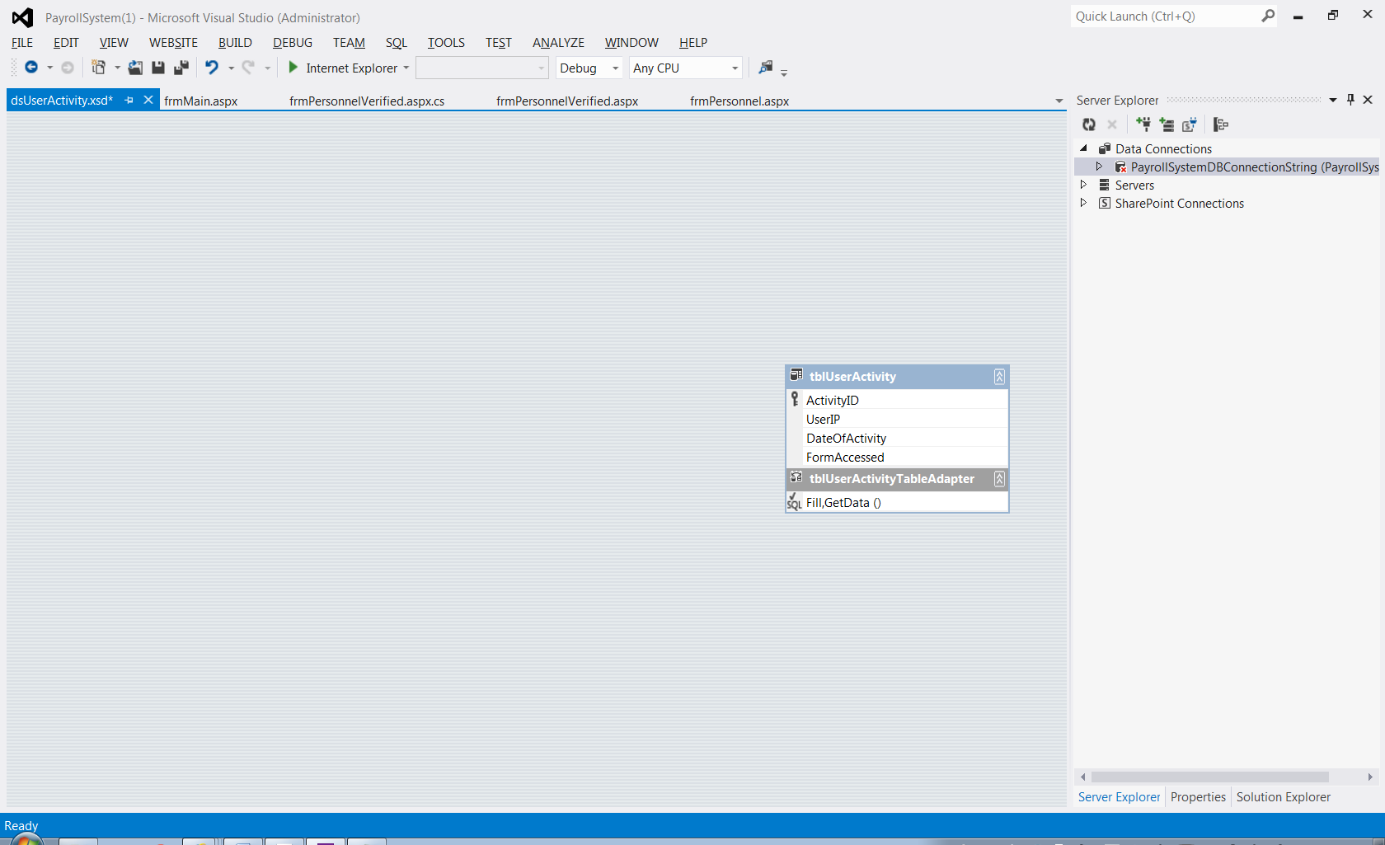
Task: Click the Server Explorer horizontal scrollbar
Action: click(x=1209, y=777)
